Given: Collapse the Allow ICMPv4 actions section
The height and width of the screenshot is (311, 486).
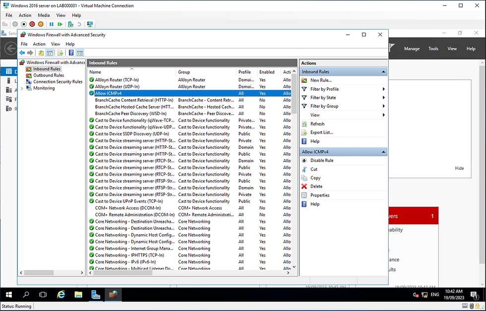Looking at the screenshot, I should (x=383, y=152).
